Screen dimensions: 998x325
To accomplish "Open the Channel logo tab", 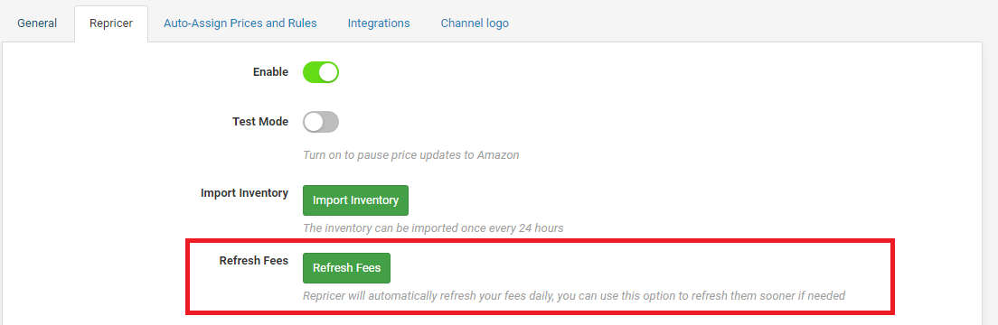I will coord(475,23).
